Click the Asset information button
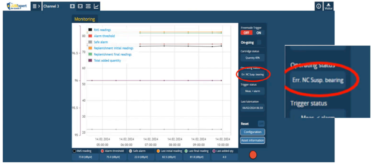The width and height of the screenshot is (374, 165). 252,140
